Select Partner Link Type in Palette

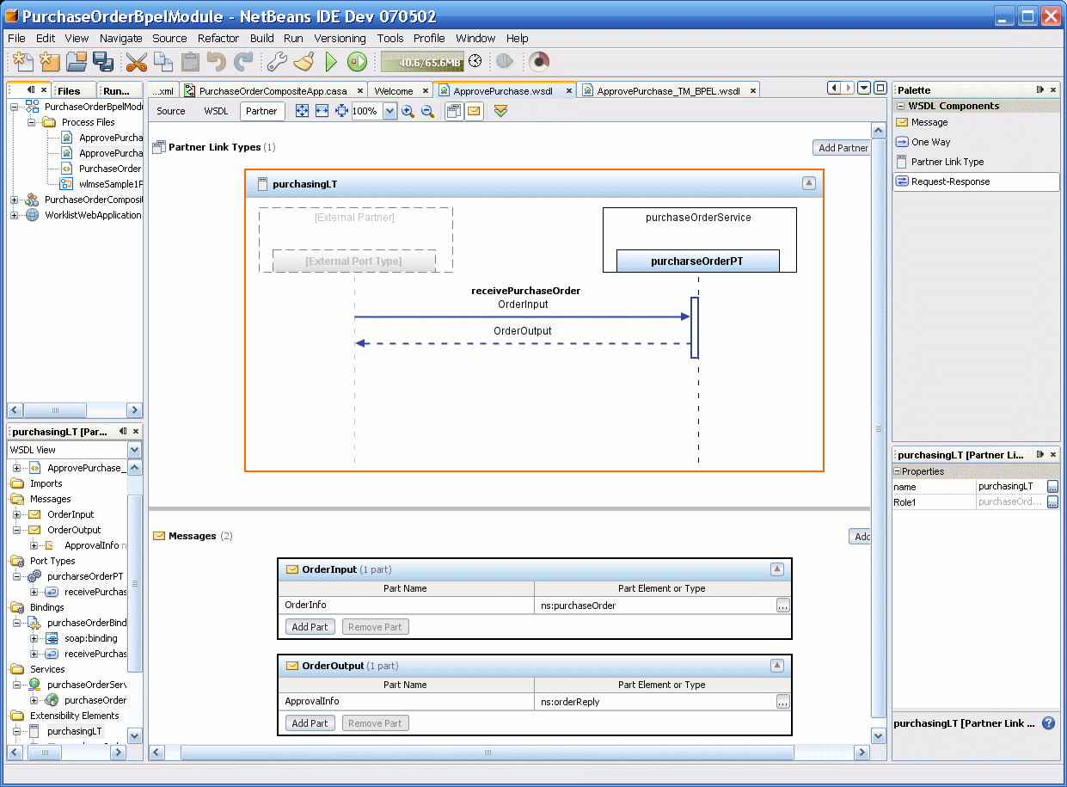coord(976,162)
